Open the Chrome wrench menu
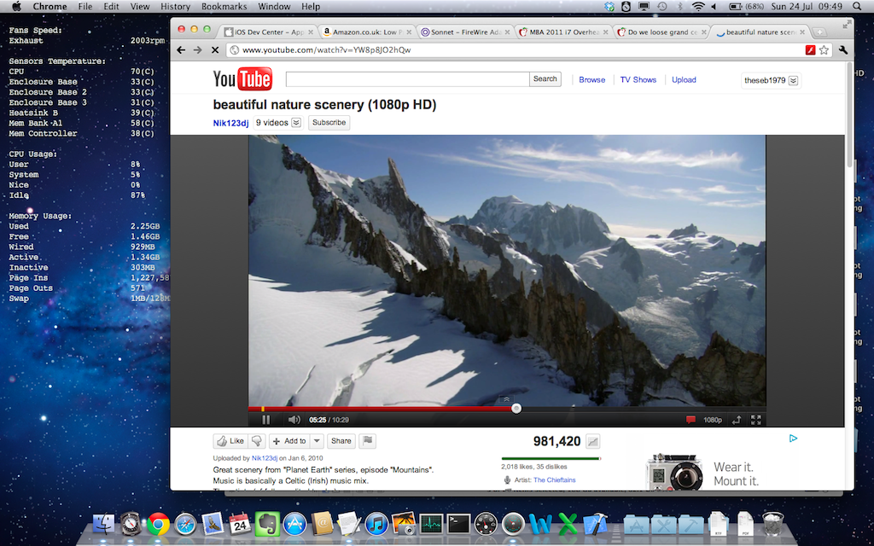Screen dimensions: 874x546 tap(842, 50)
